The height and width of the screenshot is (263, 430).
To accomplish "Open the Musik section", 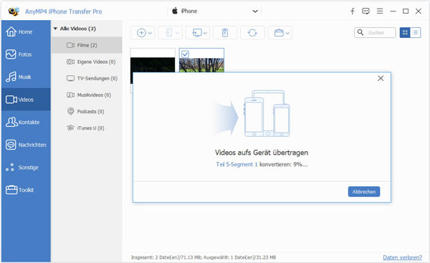I will (26, 77).
